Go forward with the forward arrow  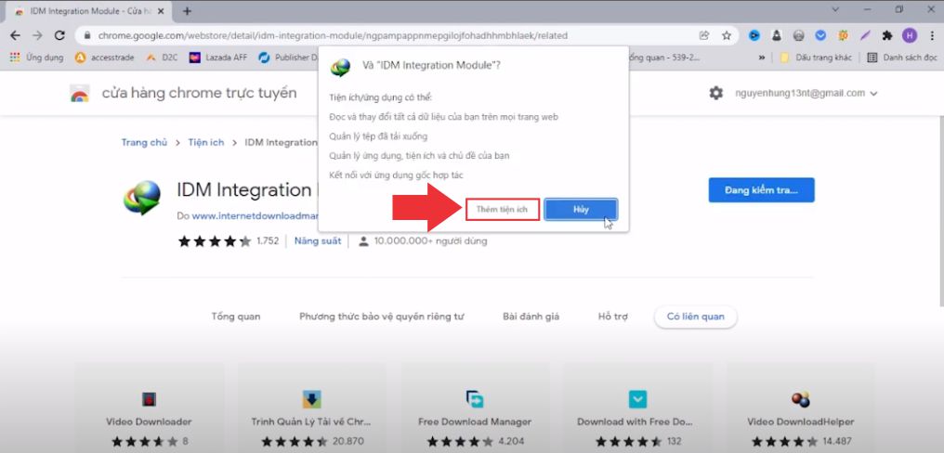37,35
